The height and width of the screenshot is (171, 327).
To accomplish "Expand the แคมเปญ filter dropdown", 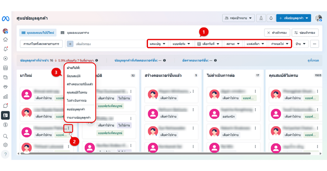I will tap(158, 44).
